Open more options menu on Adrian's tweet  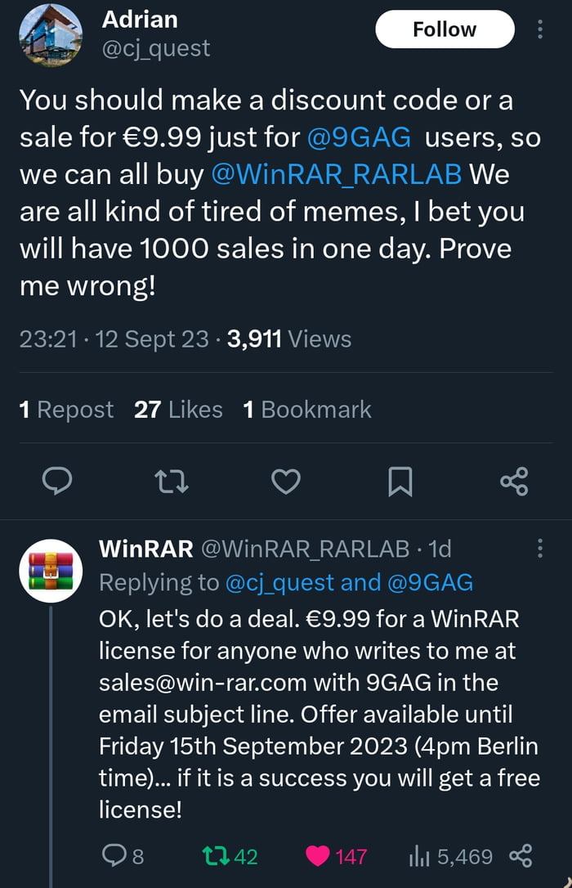(x=539, y=30)
